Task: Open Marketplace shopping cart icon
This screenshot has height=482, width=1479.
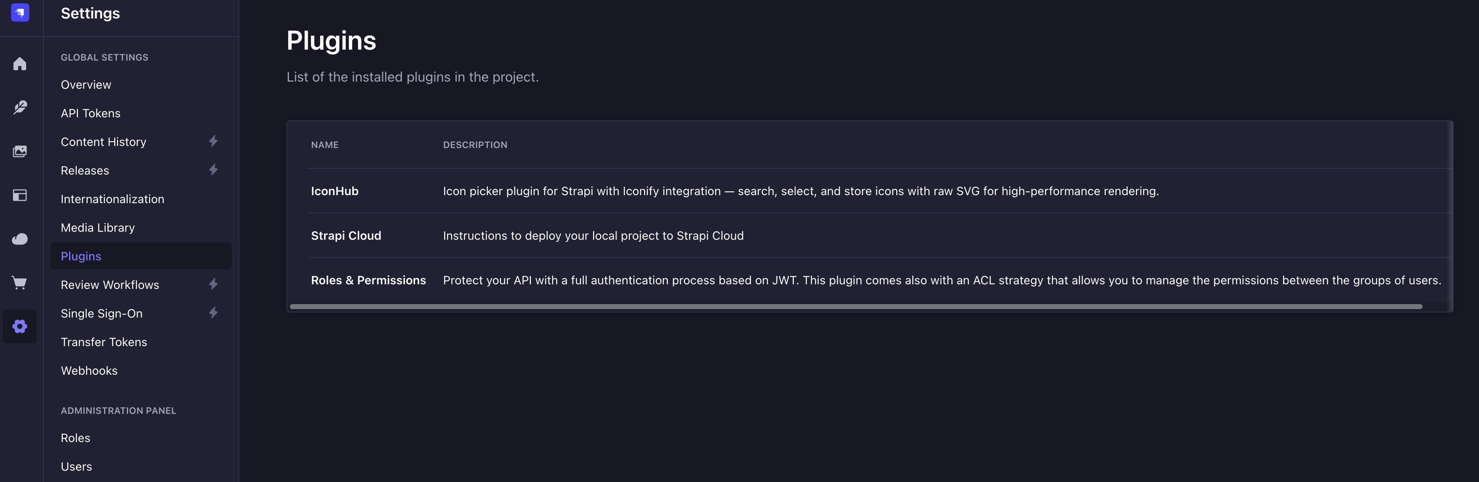Action: [20, 283]
